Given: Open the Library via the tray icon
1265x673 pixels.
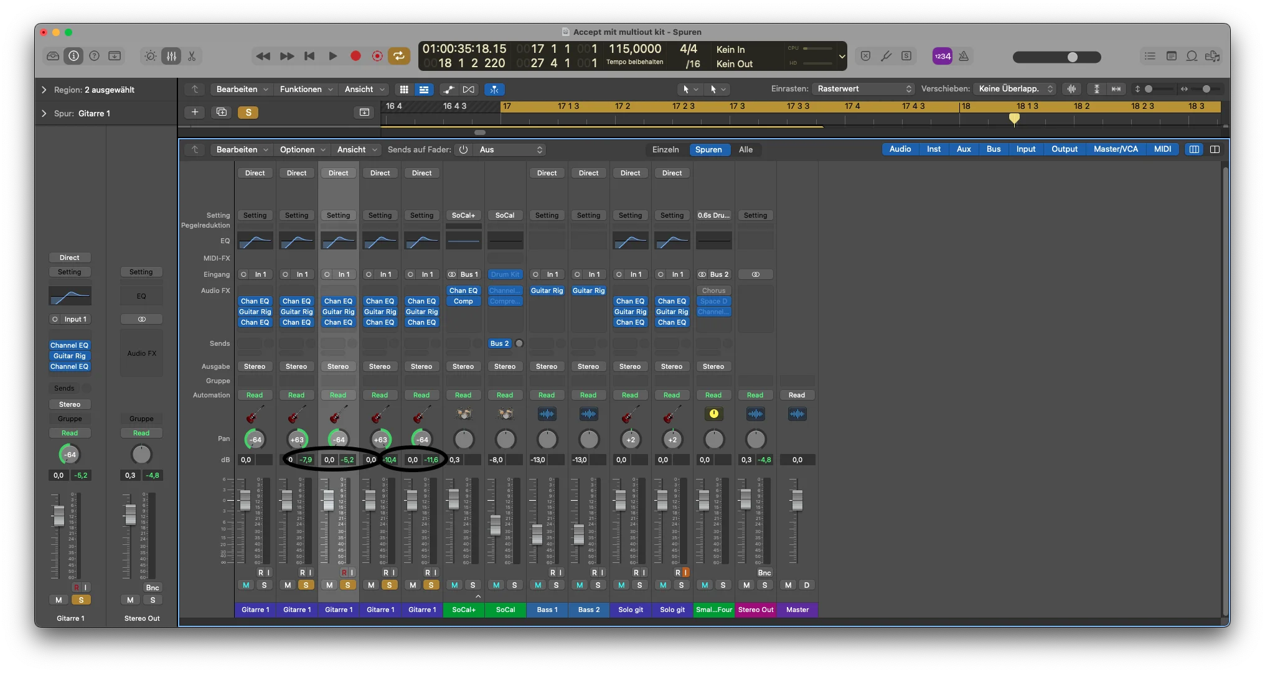Looking at the screenshot, I should 53,56.
